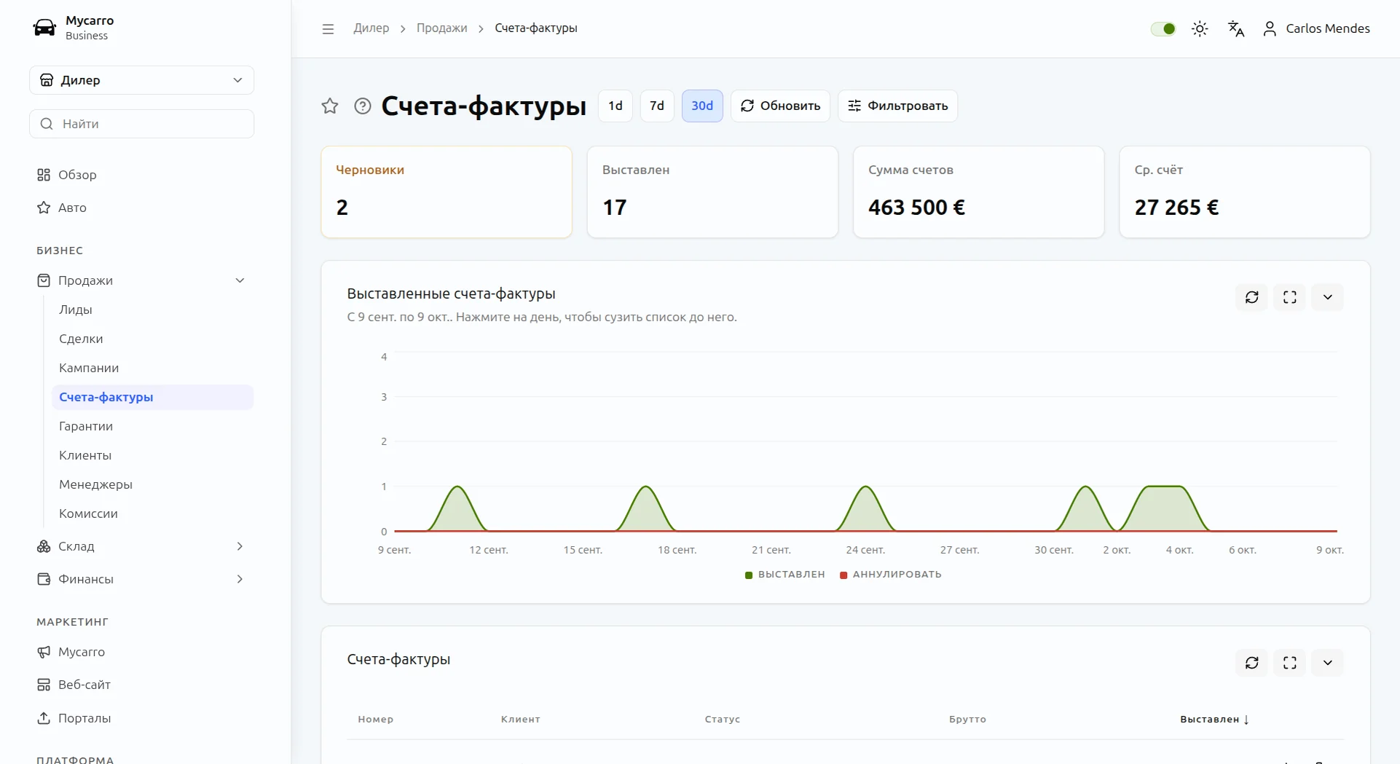
Task: Follow the Дилер breadcrumb link
Action: pos(371,28)
